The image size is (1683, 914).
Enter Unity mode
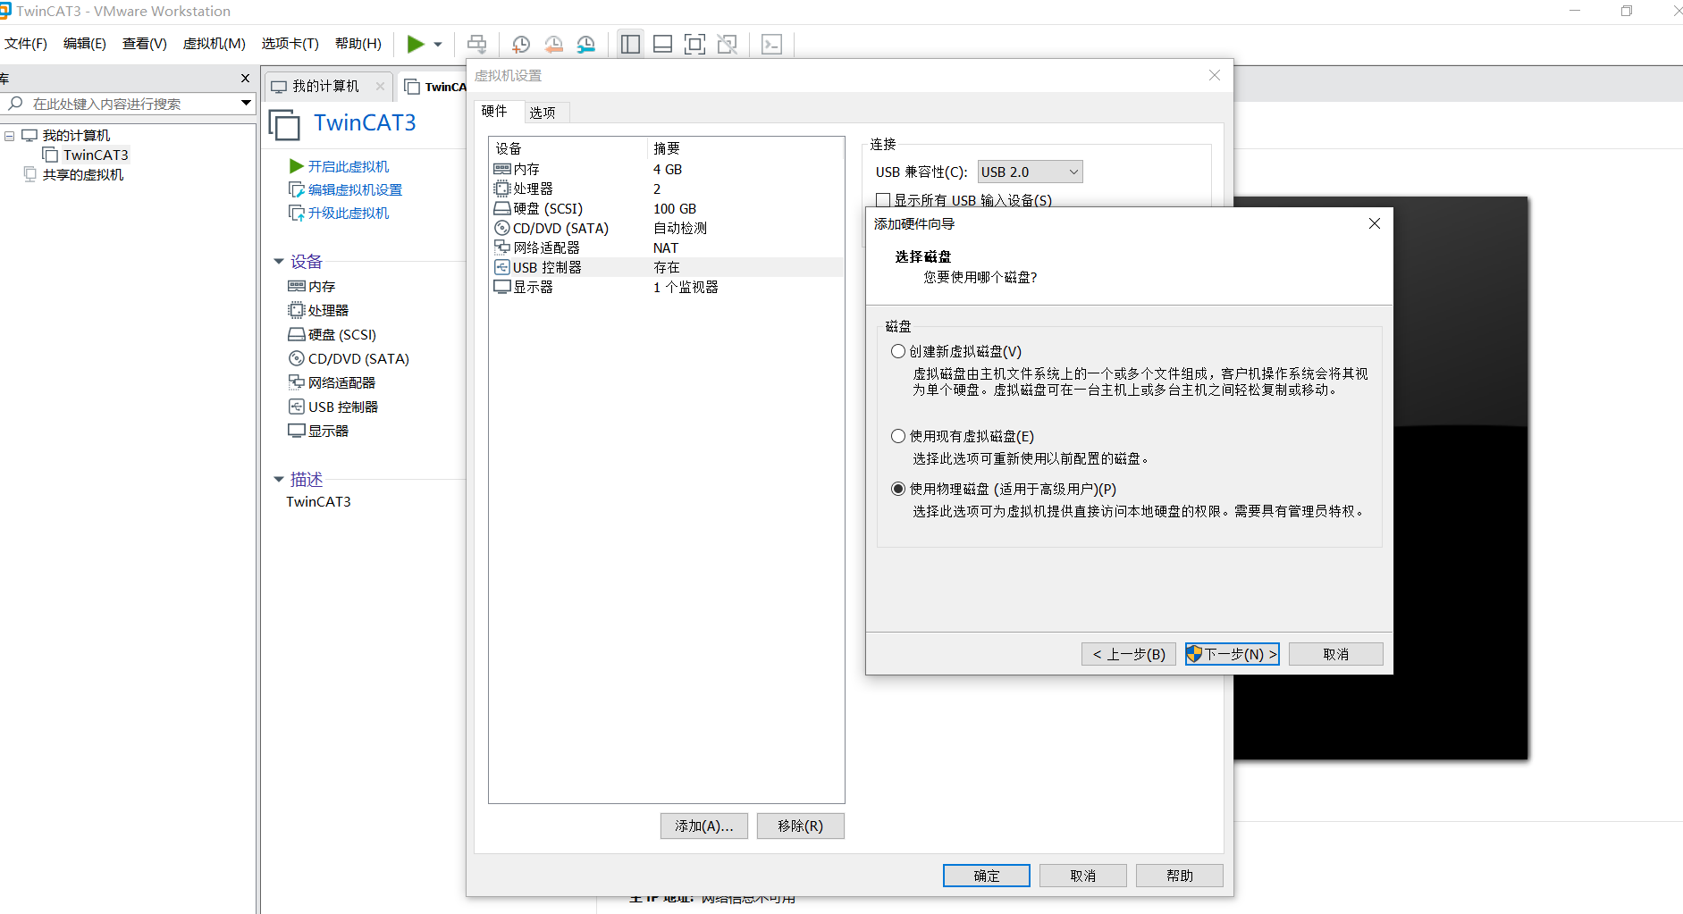(728, 43)
